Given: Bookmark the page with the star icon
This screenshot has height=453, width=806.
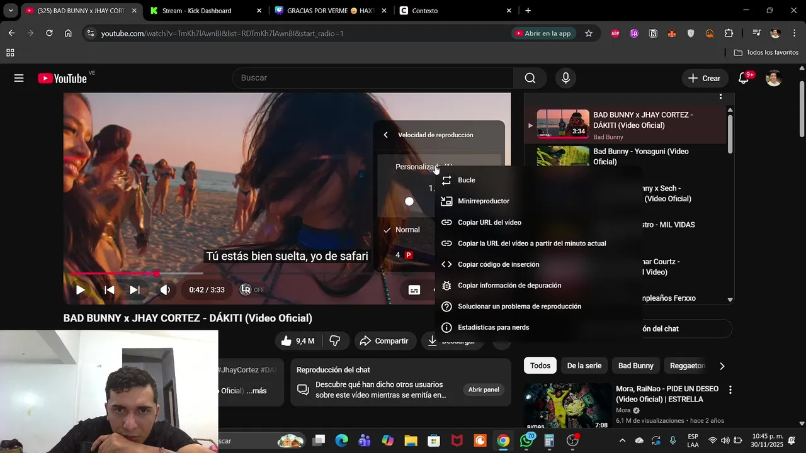Looking at the screenshot, I should coord(589,33).
